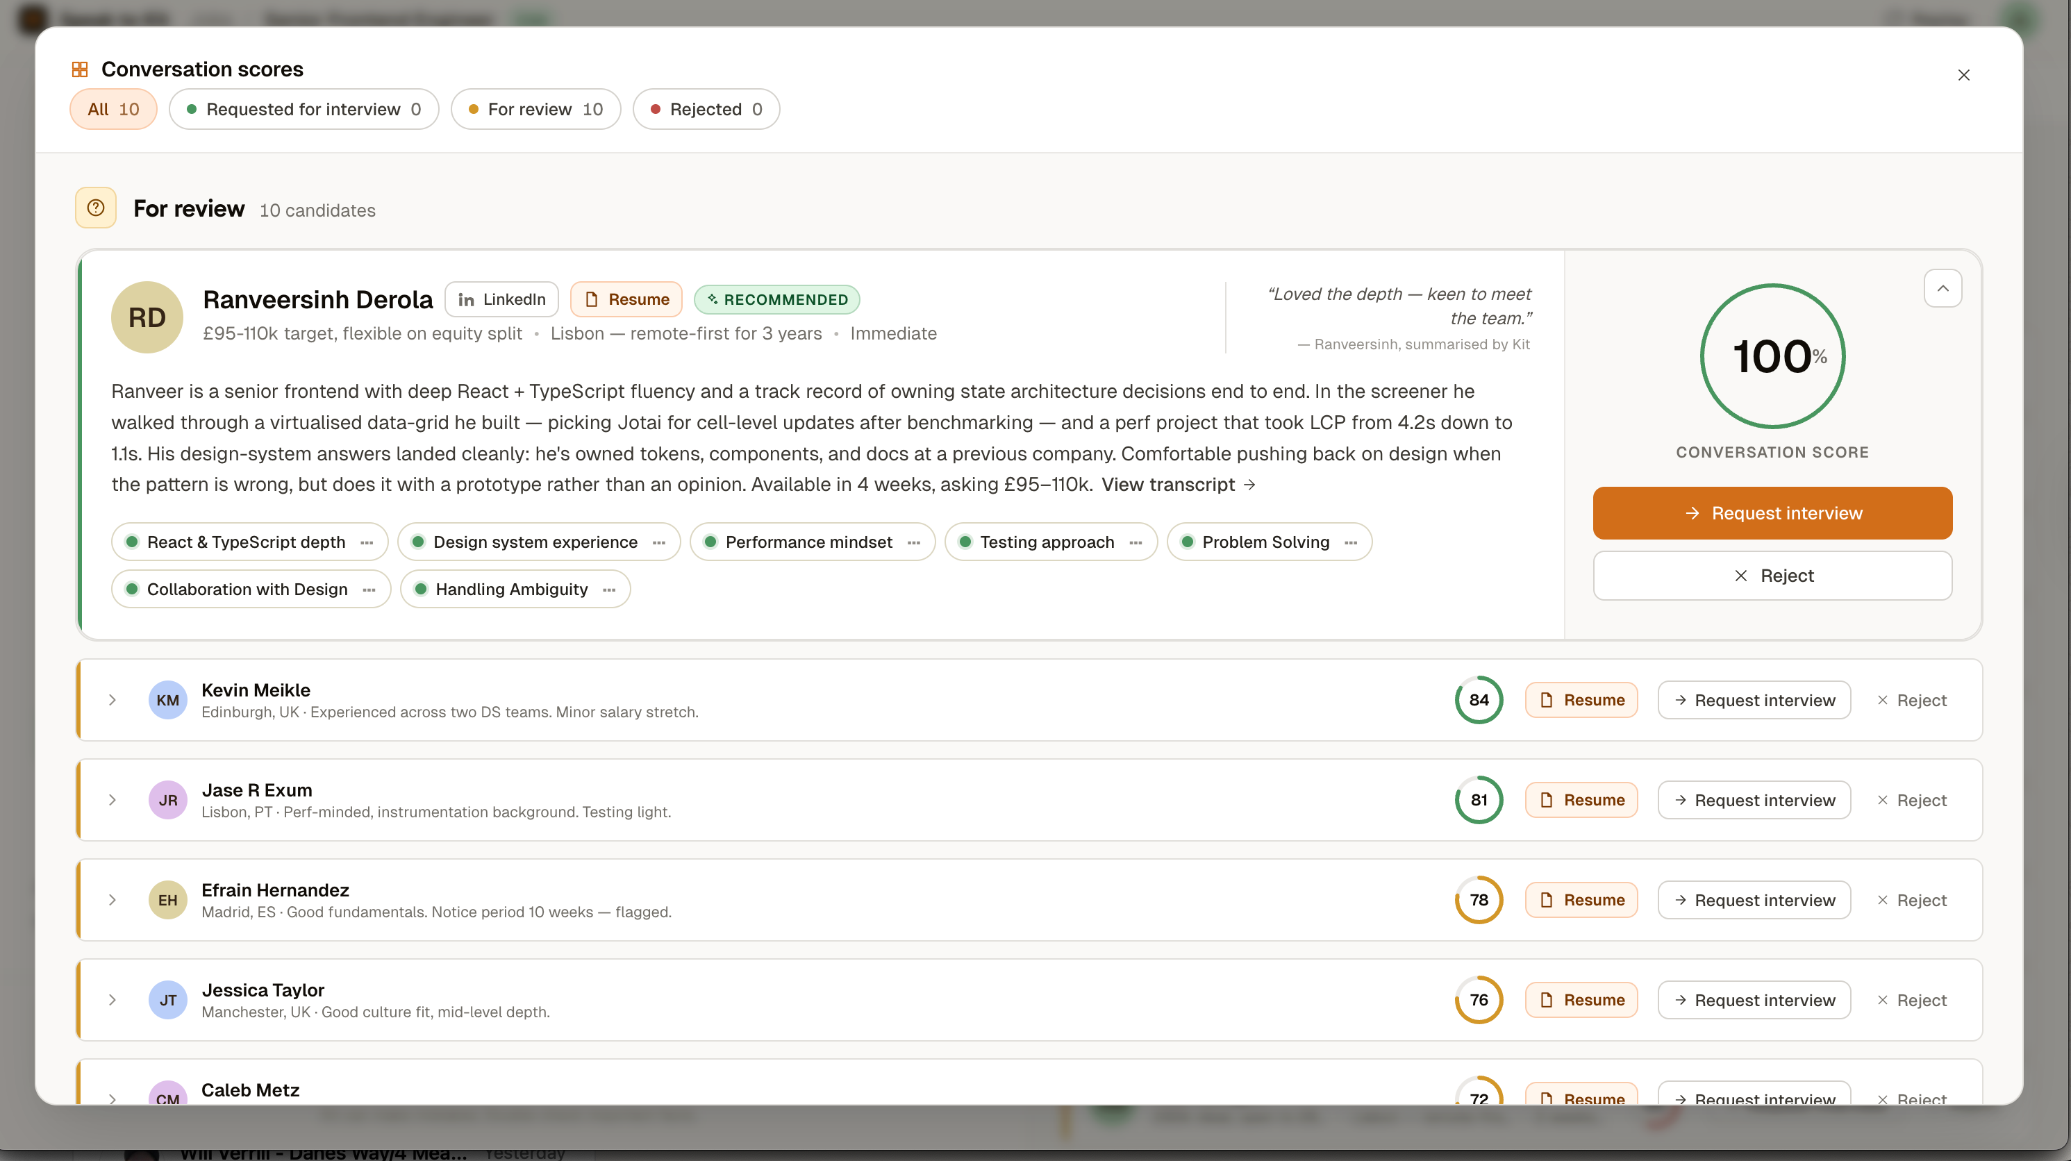Reject Jase R Exum
Viewport: 2071px width, 1161px height.
1911,800
